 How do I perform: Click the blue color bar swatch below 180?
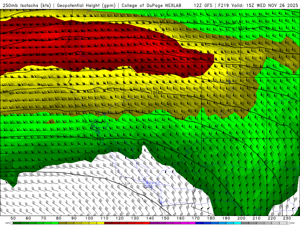point(214,223)
